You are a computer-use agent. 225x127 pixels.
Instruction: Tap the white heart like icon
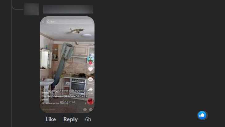click(90, 69)
